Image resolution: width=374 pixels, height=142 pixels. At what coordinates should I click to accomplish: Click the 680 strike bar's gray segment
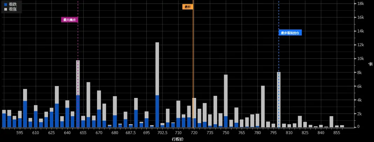(115, 106)
